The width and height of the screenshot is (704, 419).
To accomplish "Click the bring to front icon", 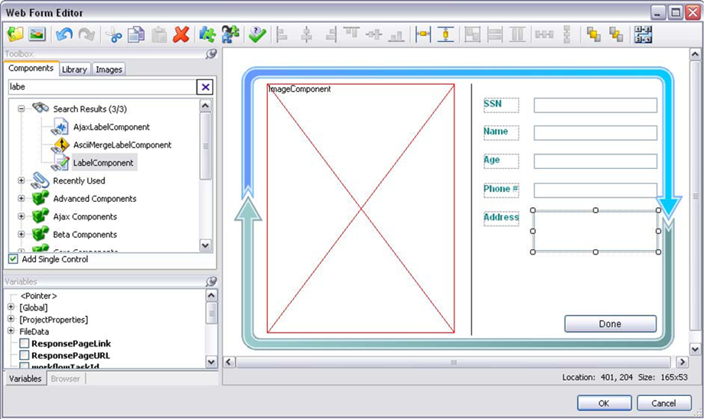I will (594, 34).
